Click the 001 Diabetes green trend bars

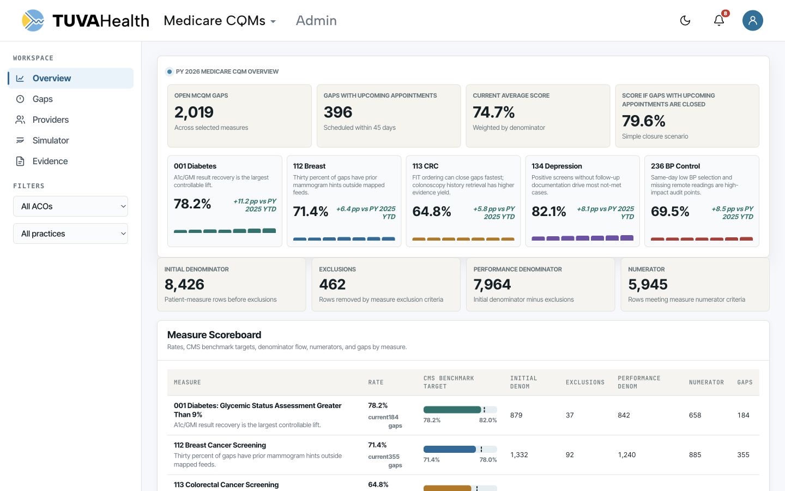[x=225, y=231]
